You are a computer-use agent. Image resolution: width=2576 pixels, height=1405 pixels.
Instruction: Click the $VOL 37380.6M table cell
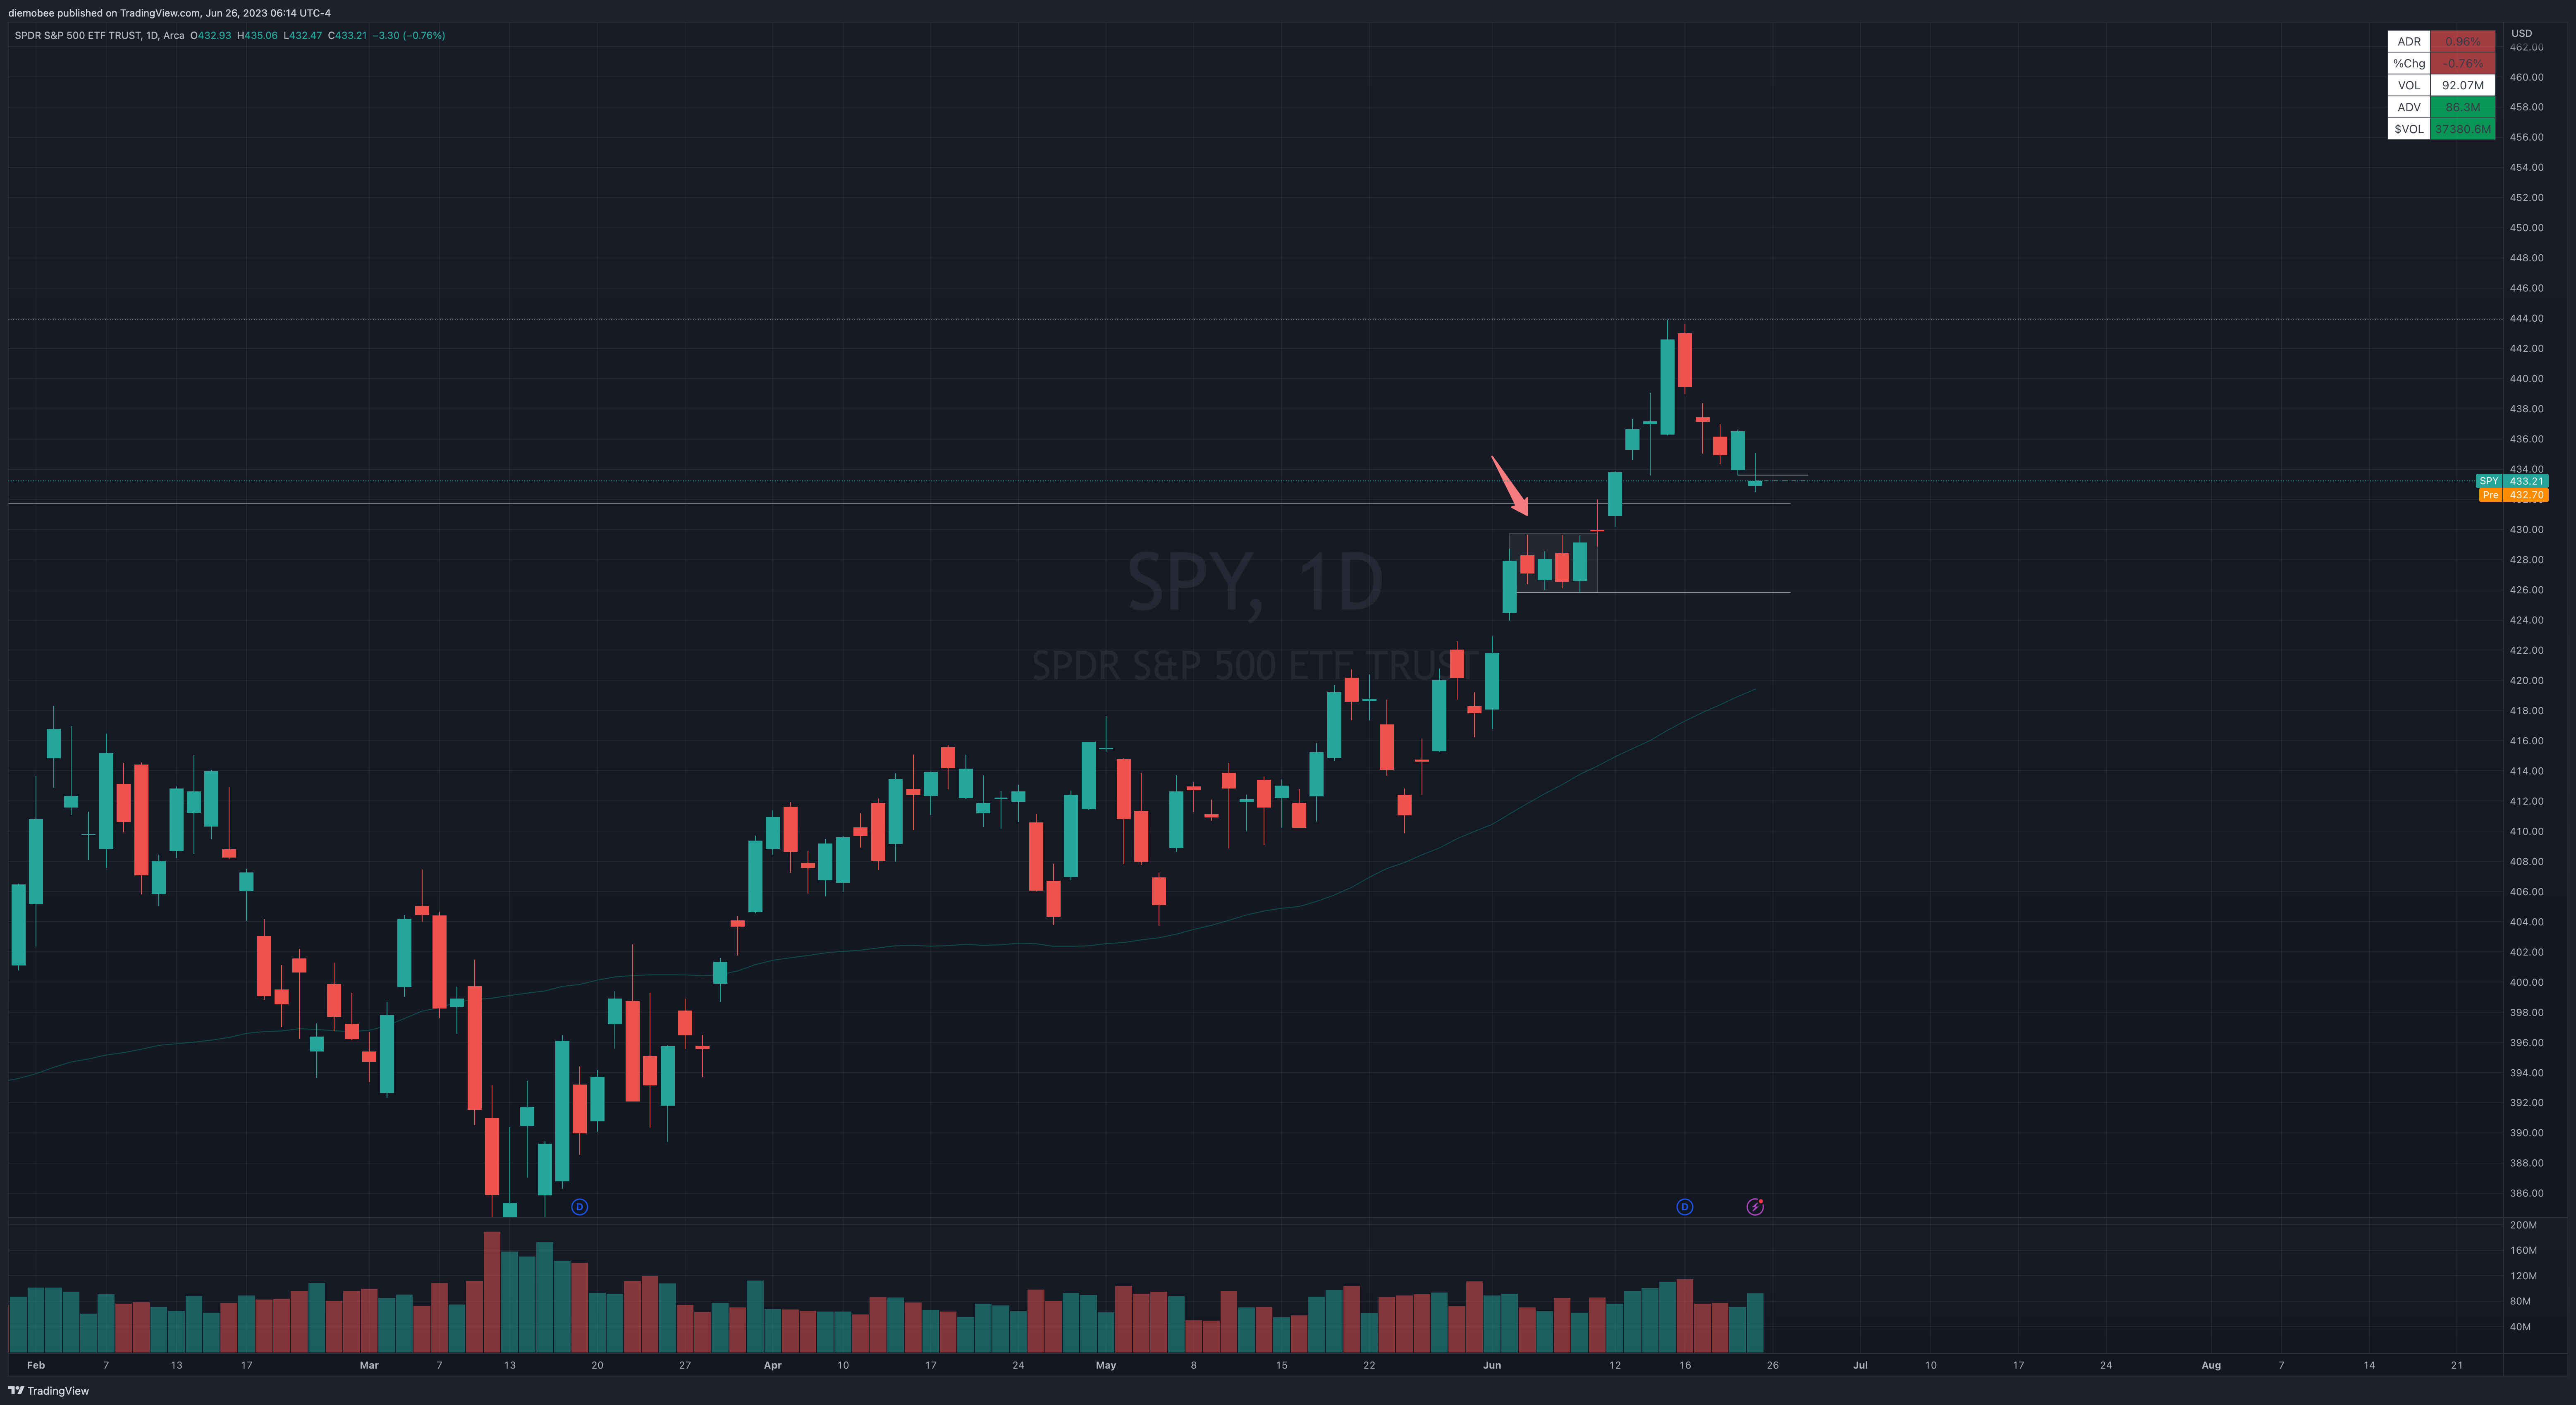pos(2463,129)
